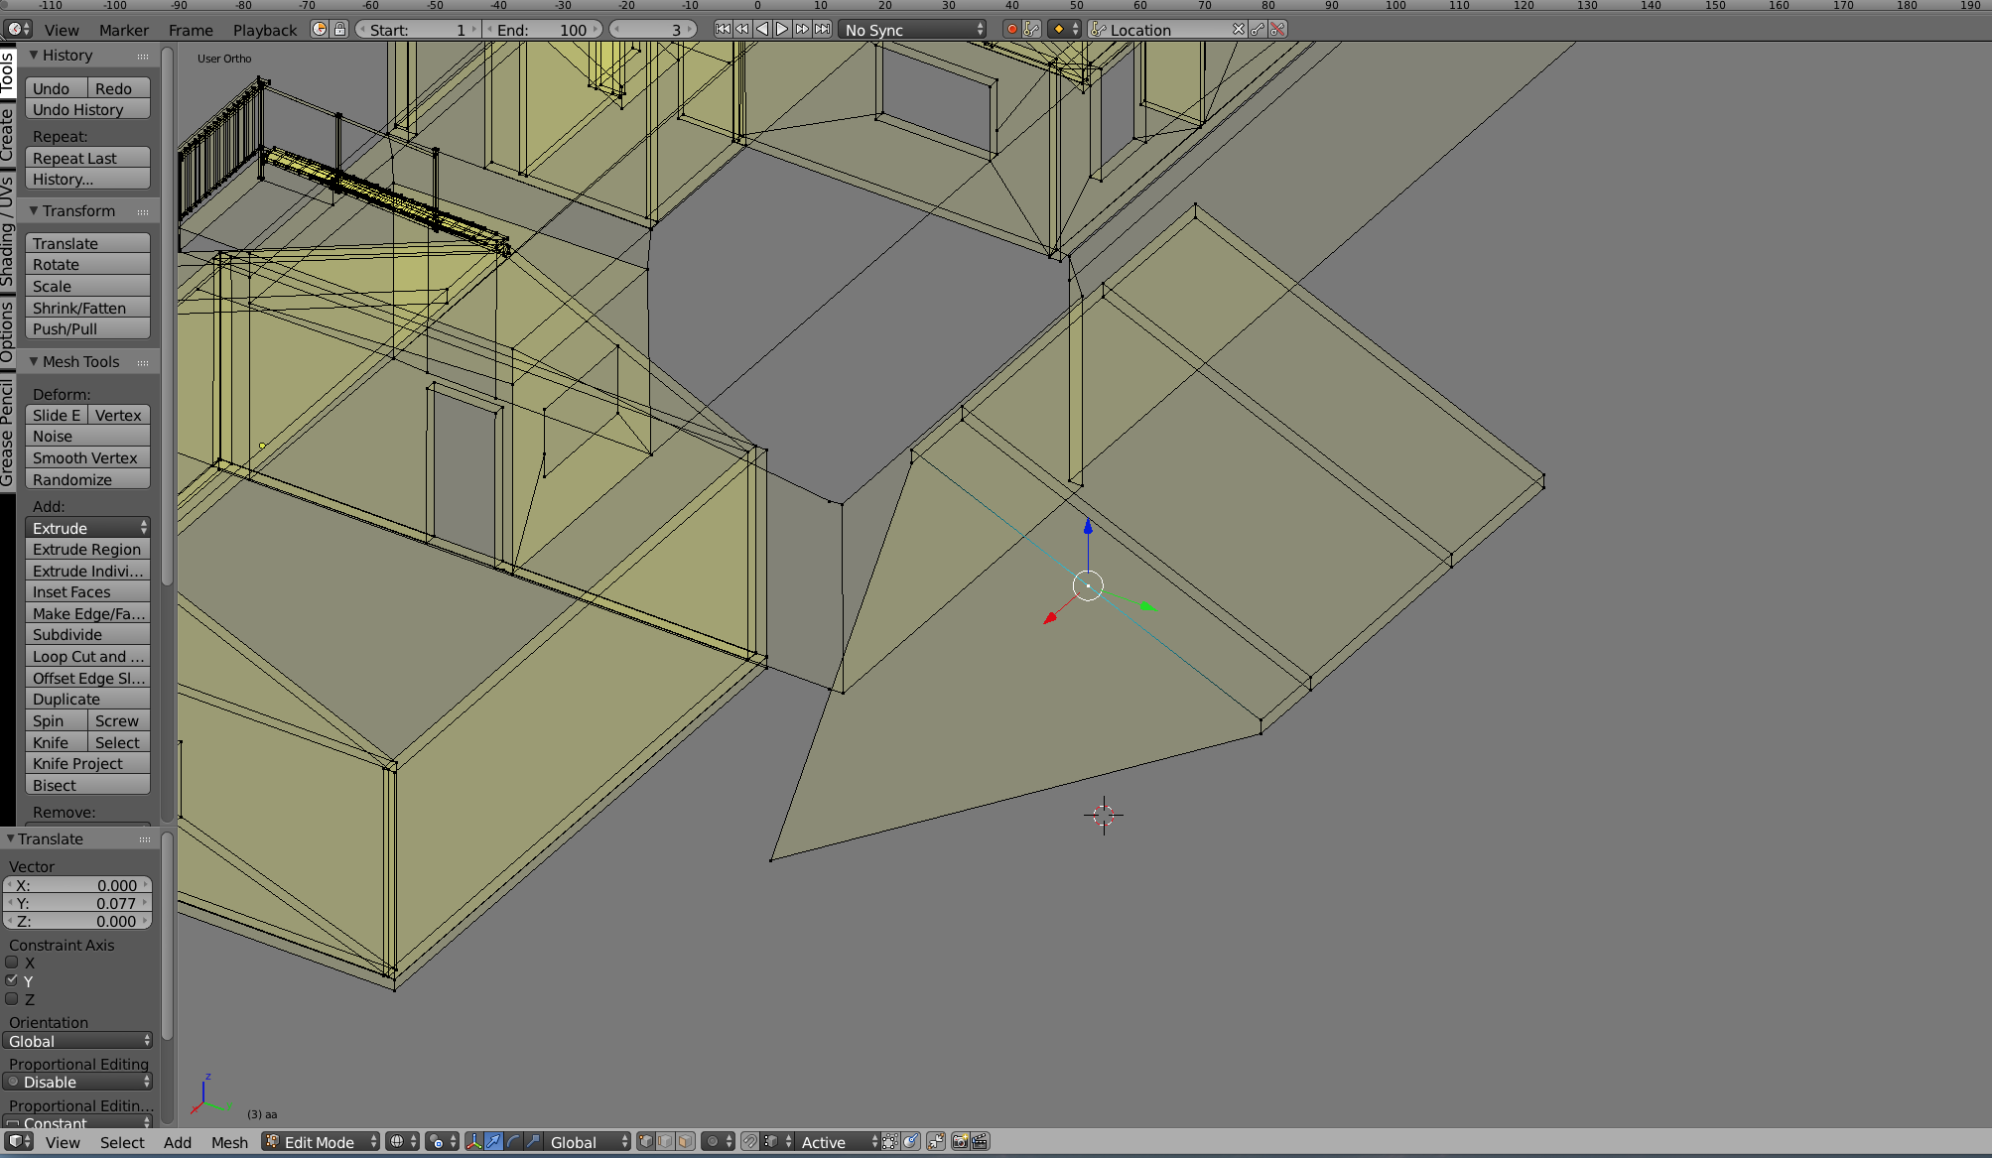Click the Extrude Region button
This screenshot has width=1992, height=1158.
click(x=87, y=550)
